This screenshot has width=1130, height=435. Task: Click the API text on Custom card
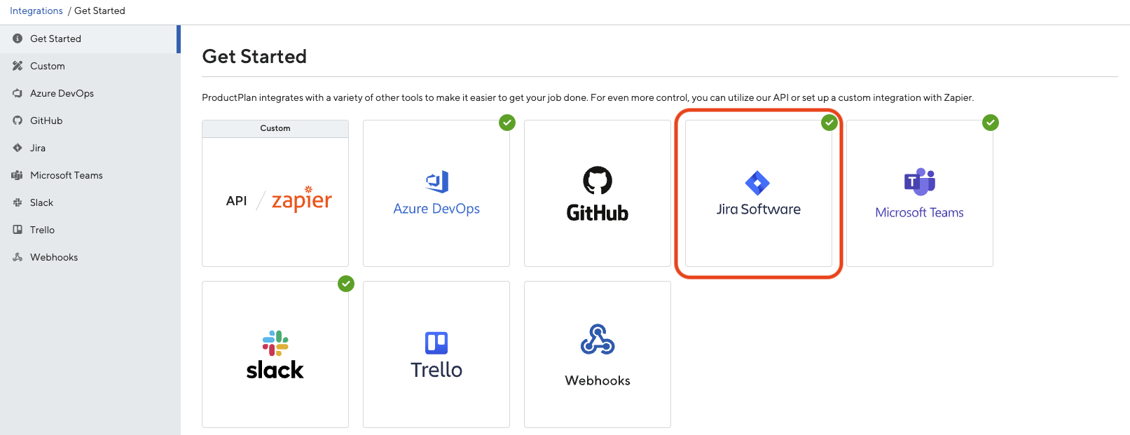(x=237, y=201)
